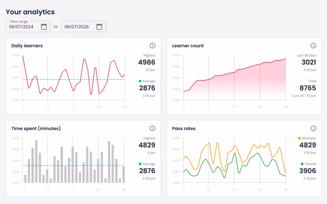Click the x-axis label 10 in Time spent

(47, 190)
